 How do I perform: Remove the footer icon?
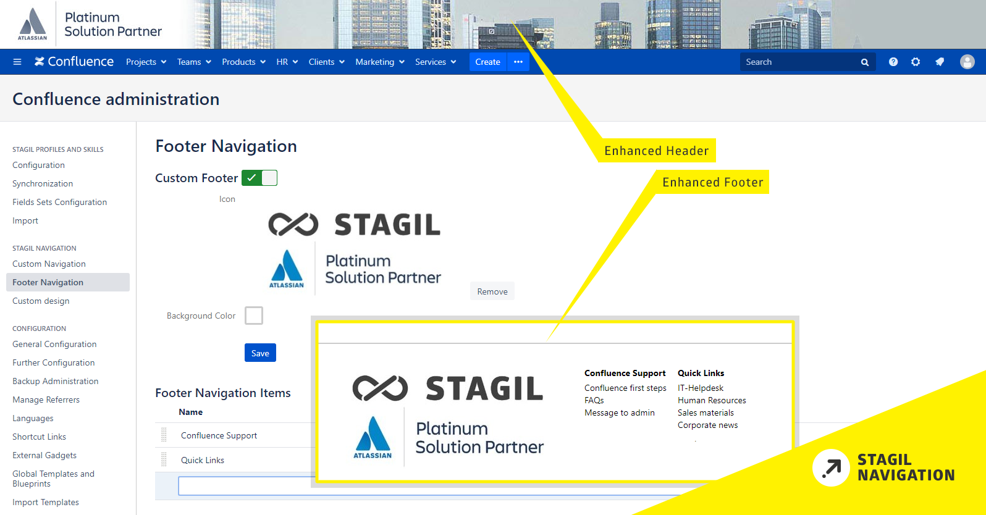[x=492, y=291]
